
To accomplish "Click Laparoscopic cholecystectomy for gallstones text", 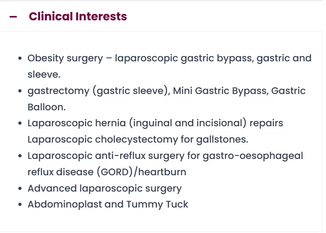I will 137,139.
